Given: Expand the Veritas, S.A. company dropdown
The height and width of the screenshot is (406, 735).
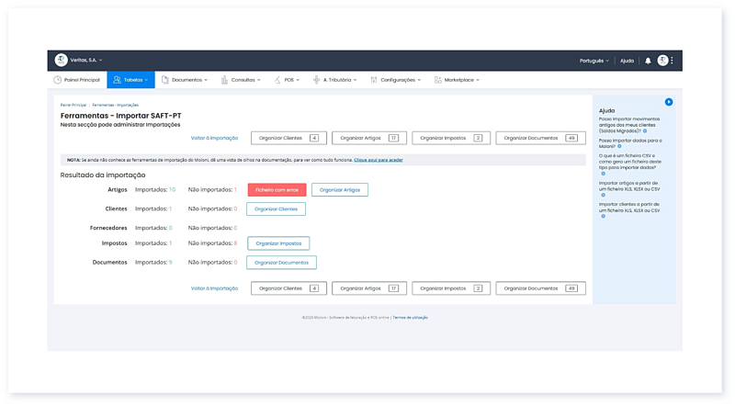Looking at the screenshot, I should 88,60.
